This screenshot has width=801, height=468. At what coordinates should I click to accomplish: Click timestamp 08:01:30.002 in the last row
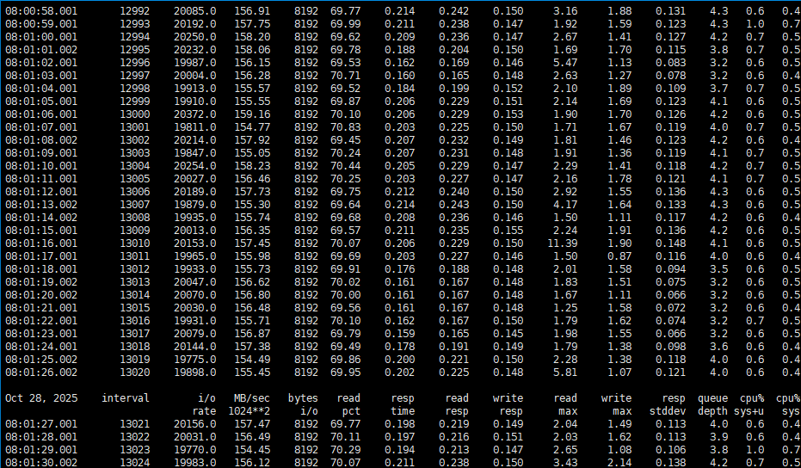click(x=40, y=463)
